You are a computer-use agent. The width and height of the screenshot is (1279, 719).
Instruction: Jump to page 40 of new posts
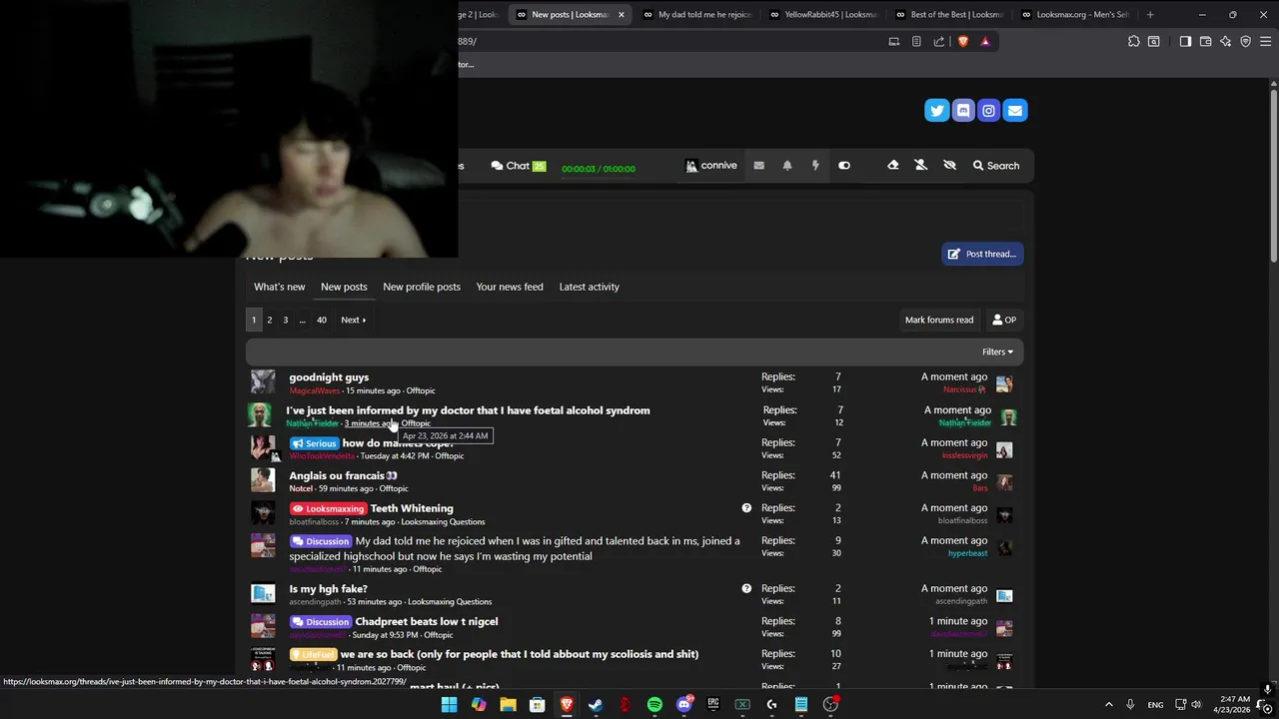pos(322,320)
